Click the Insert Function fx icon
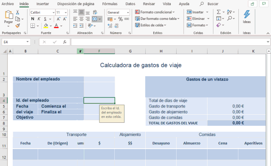Image resolution: width=271 pixels, height=166 pixels. [x=65, y=42]
